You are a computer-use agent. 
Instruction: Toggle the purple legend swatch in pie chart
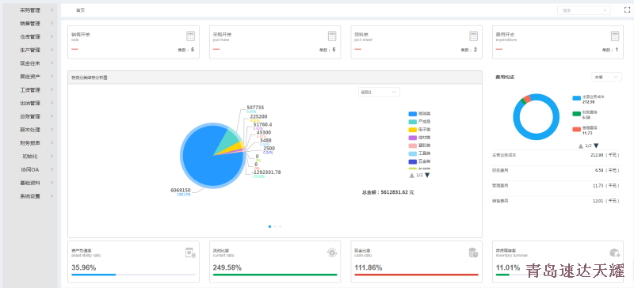pyautogui.click(x=412, y=138)
